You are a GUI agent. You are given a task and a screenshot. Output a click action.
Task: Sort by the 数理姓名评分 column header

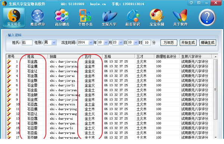pyautogui.click(x=167, y=57)
